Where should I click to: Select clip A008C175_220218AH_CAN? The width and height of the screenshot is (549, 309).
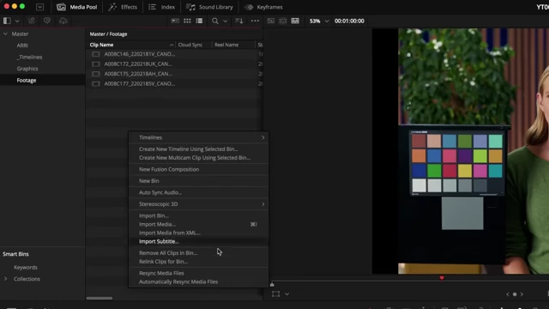pos(138,74)
